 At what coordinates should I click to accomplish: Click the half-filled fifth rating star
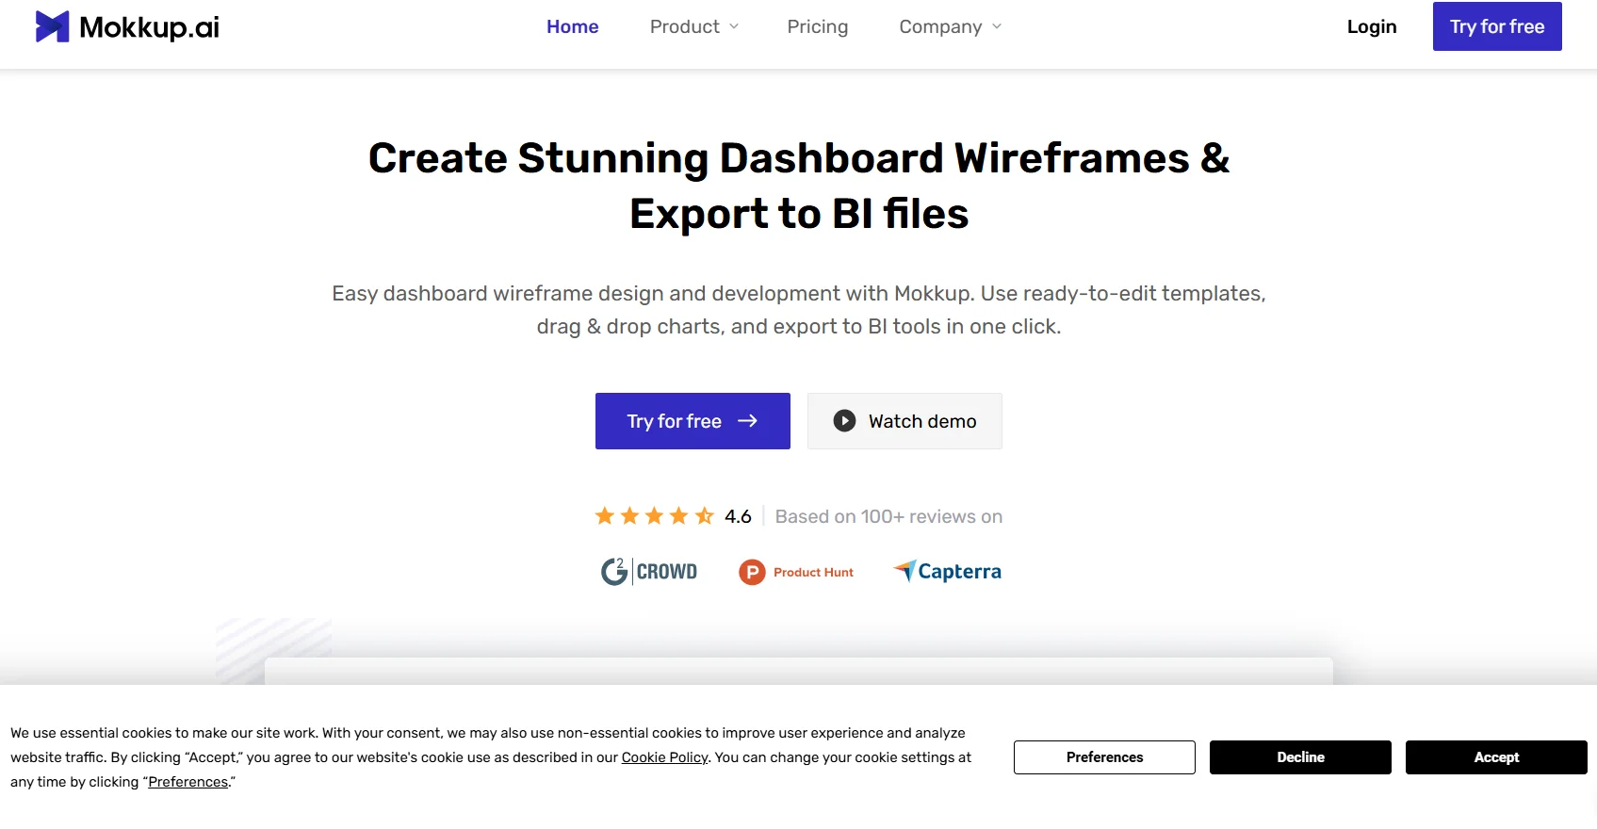(705, 516)
